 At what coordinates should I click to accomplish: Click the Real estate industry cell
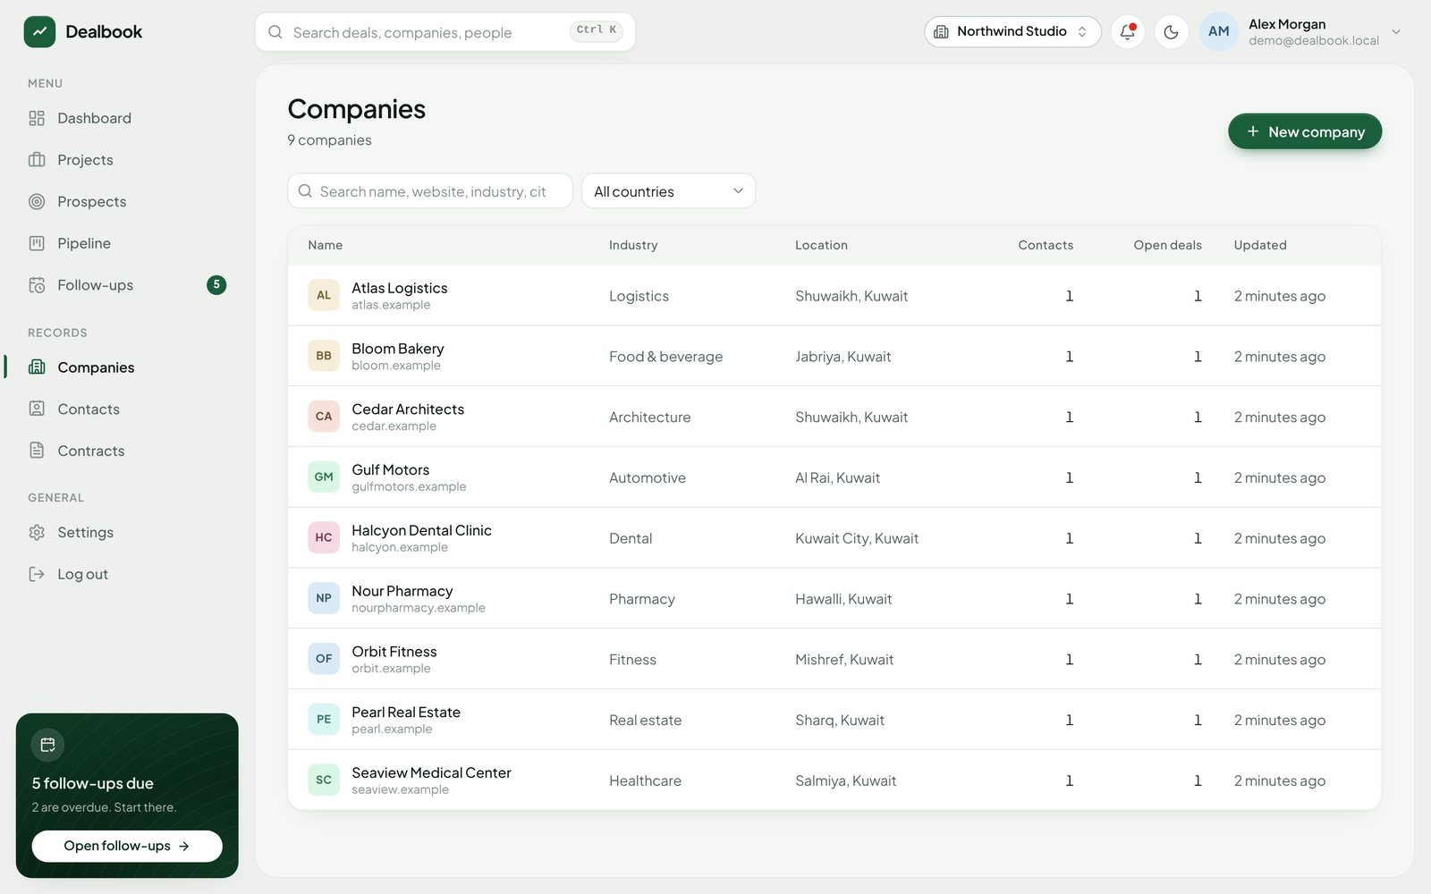click(645, 721)
